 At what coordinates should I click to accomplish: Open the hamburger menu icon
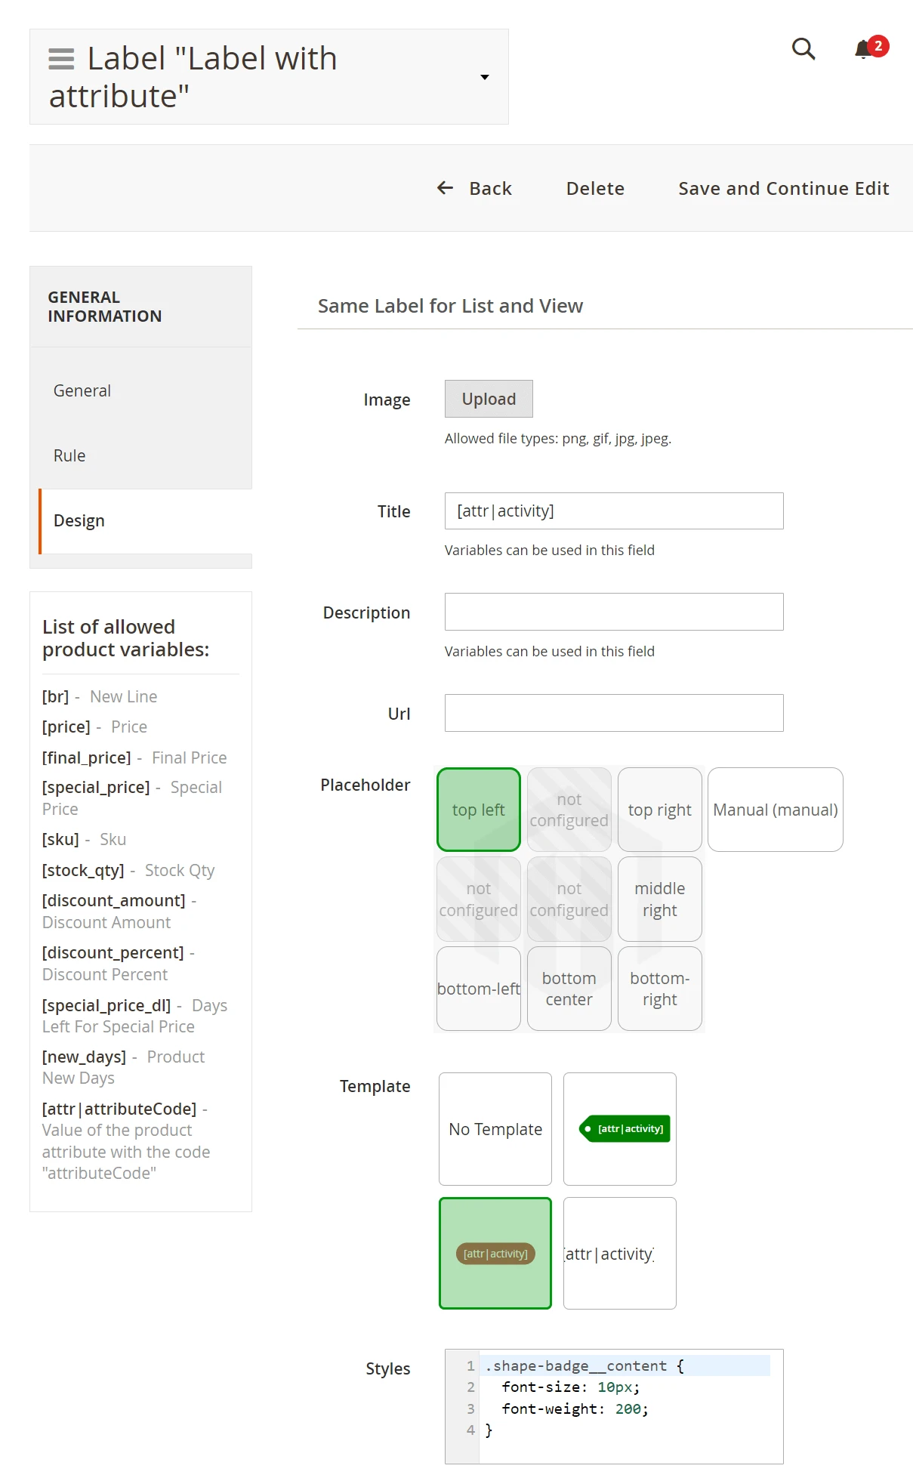point(61,59)
